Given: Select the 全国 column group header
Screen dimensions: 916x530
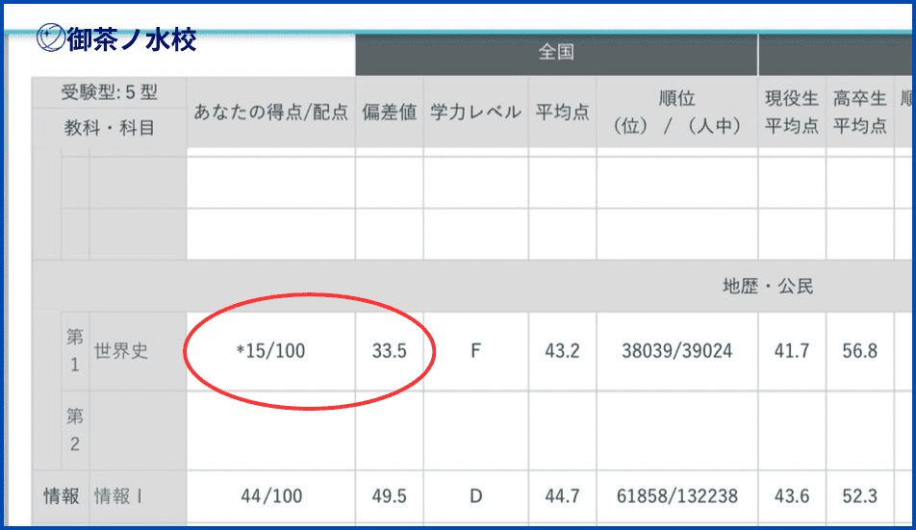Looking at the screenshot, I should pos(556,53).
